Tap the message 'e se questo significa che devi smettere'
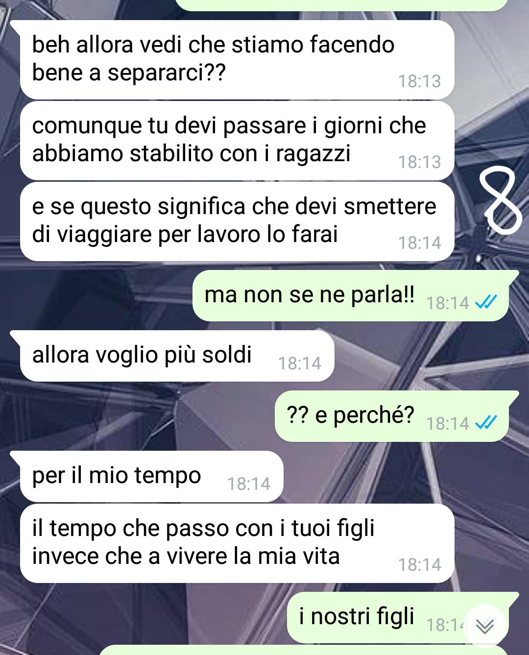The height and width of the screenshot is (655, 529). pyautogui.click(x=237, y=221)
